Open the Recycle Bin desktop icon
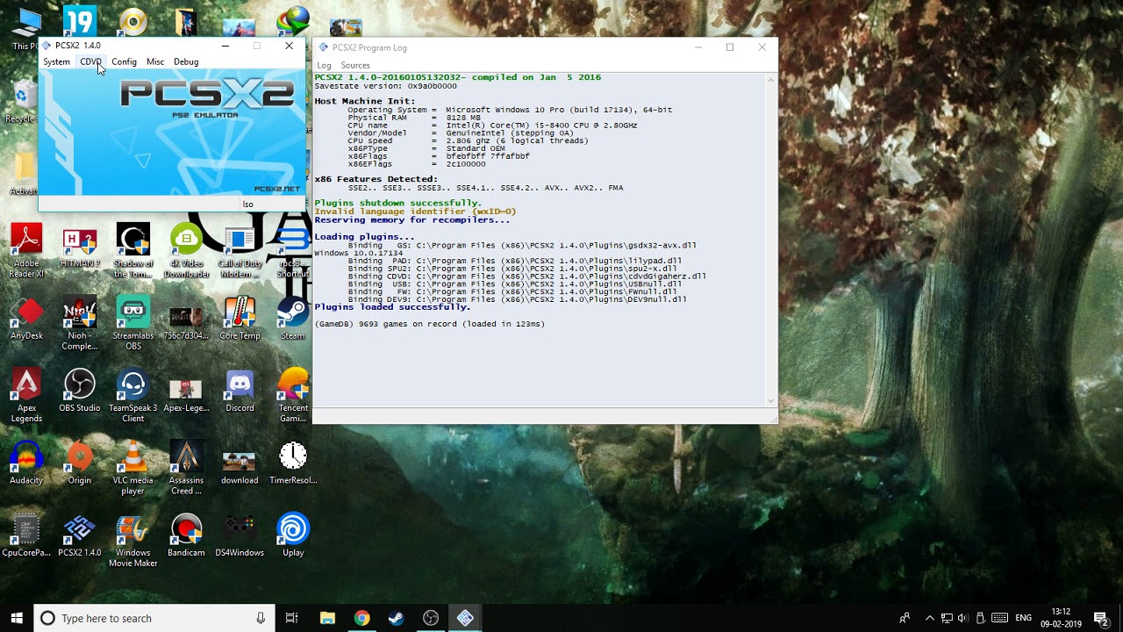The height and width of the screenshot is (632, 1123). (x=21, y=101)
